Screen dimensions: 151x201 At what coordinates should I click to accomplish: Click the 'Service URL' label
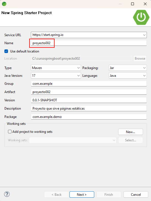click(13, 35)
